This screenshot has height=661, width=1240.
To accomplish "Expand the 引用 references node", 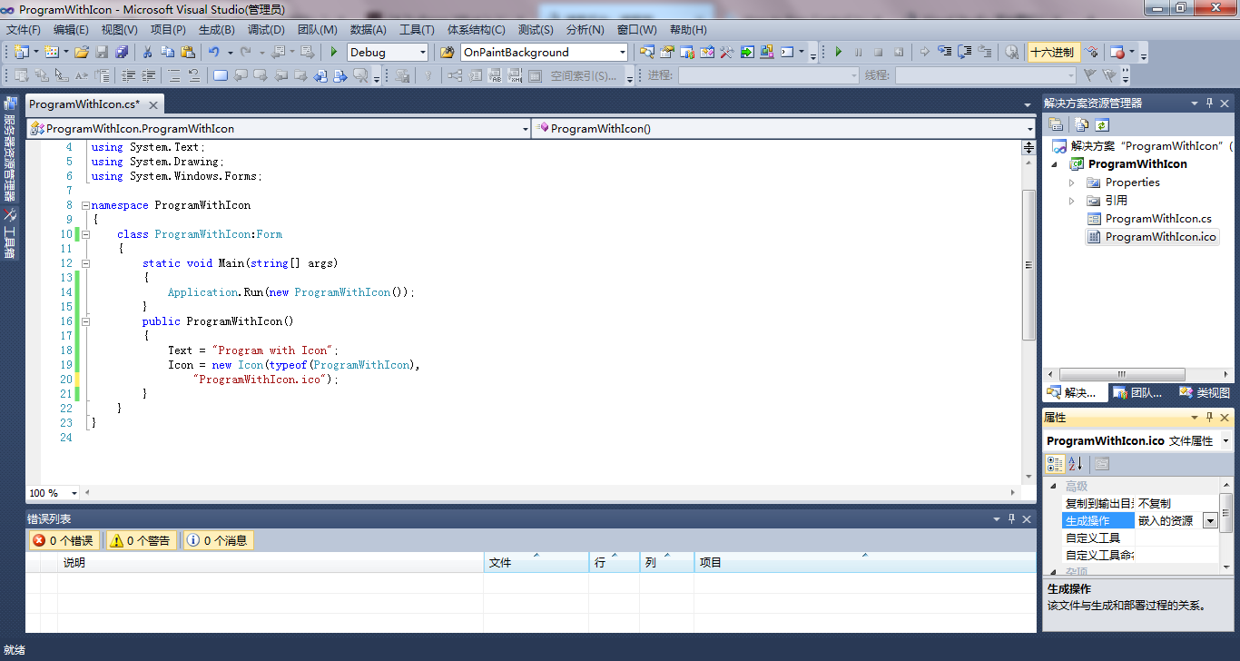I will (1072, 201).
